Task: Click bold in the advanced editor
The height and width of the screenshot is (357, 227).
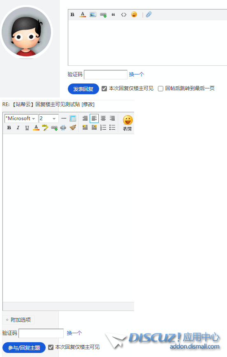Action: click(x=9, y=128)
